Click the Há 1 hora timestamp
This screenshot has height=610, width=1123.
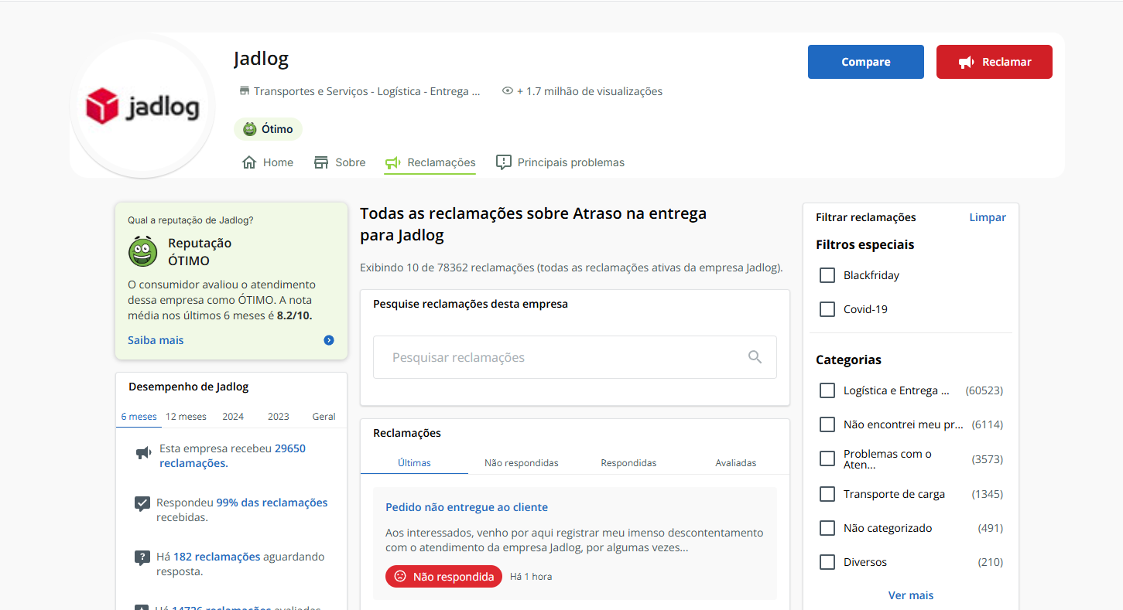[531, 577]
